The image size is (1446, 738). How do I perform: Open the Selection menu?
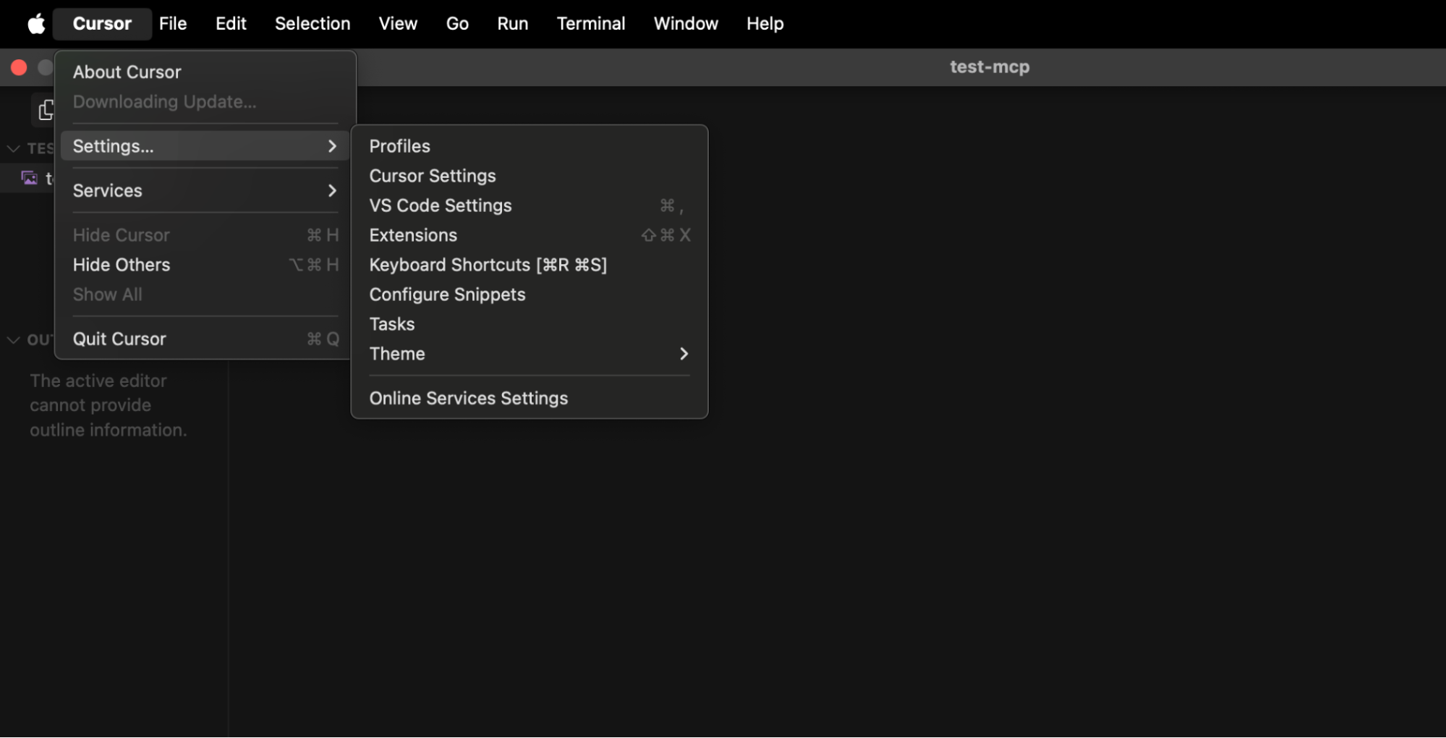tap(312, 24)
